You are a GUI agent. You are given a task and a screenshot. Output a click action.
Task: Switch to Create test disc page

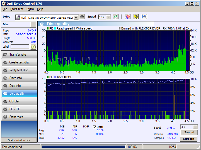pyautogui.click(x=19, y=62)
